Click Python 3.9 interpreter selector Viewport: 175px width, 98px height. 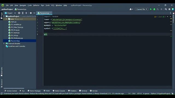coord(161,94)
